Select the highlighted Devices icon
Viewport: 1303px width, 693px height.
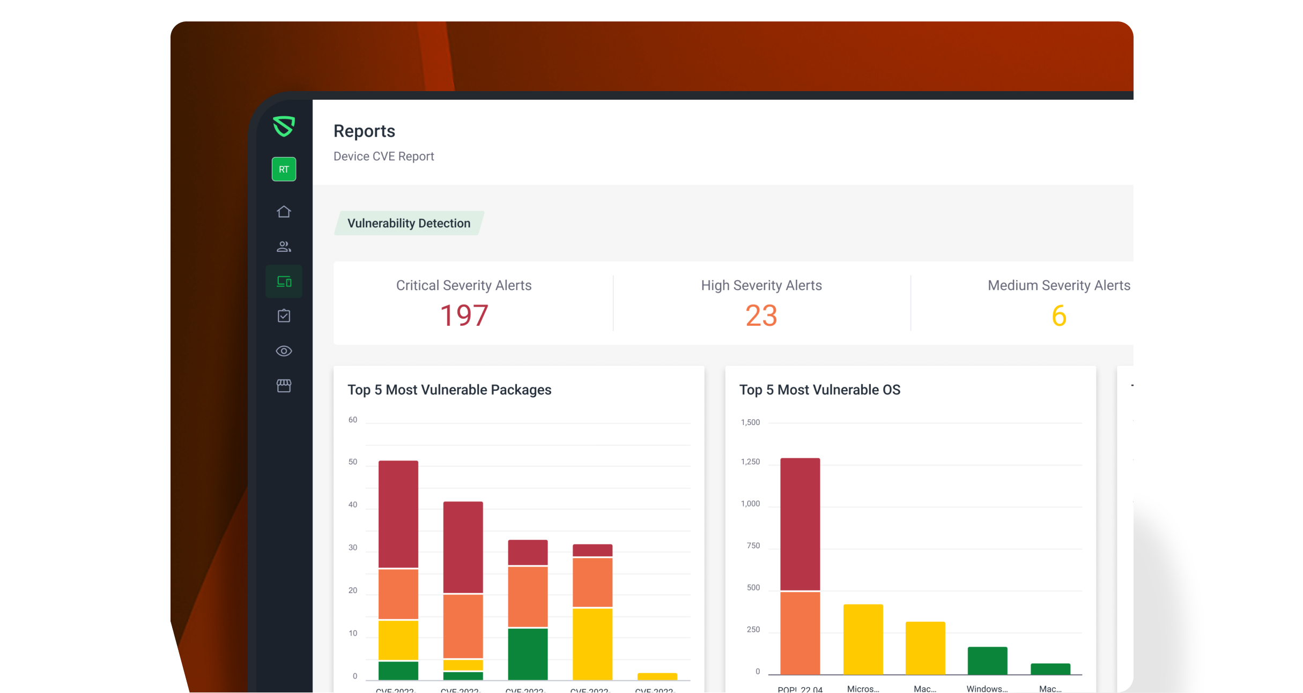click(x=284, y=281)
